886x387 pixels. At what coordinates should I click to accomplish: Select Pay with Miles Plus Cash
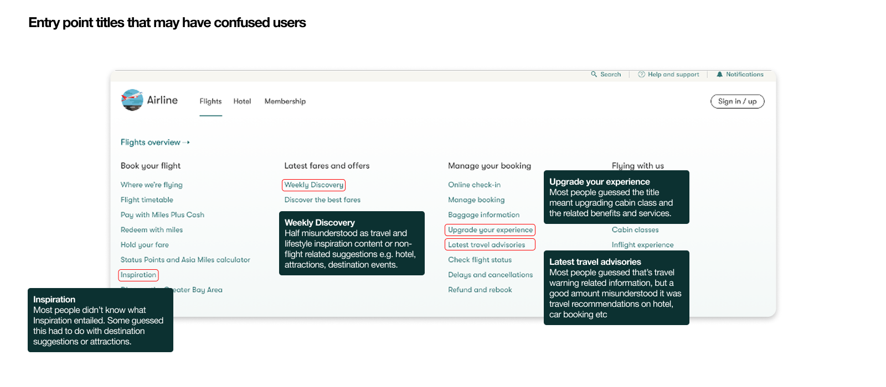click(x=162, y=215)
